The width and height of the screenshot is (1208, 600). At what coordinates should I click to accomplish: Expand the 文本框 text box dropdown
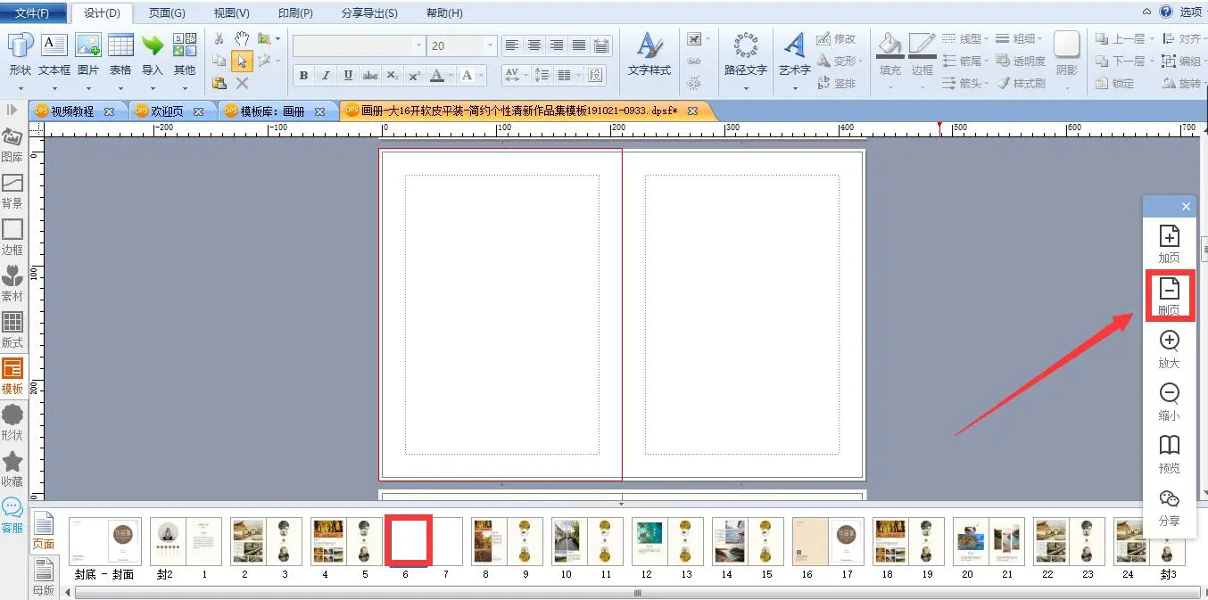pyautogui.click(x=54, y=88)
